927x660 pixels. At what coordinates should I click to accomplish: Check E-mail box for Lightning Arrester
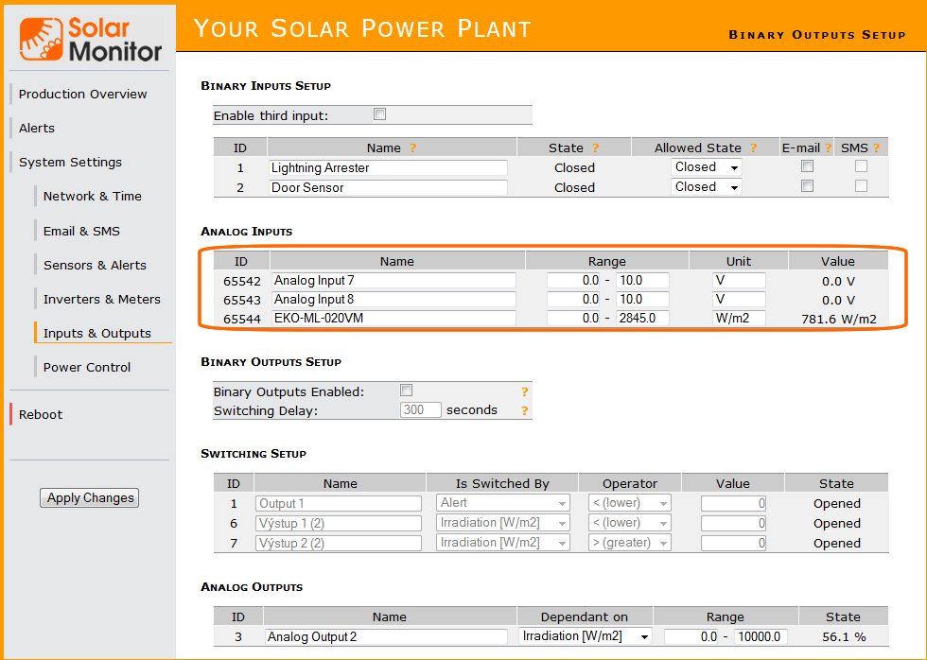(807, 166)
